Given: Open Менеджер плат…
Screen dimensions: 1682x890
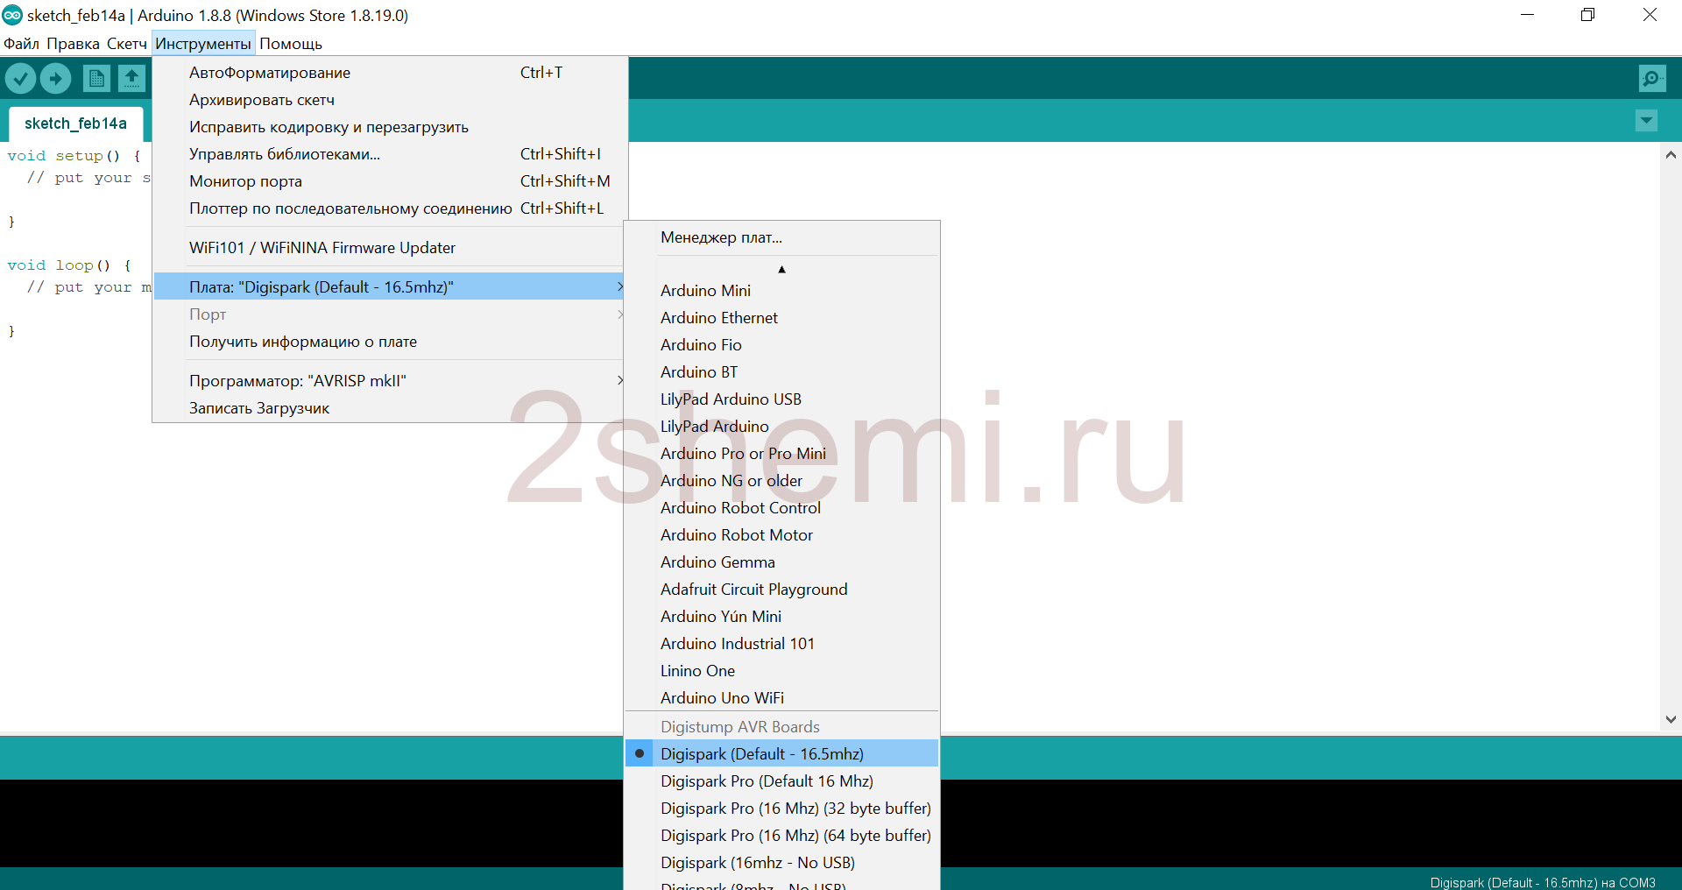Looking at the screenshot, I should 781,237.
